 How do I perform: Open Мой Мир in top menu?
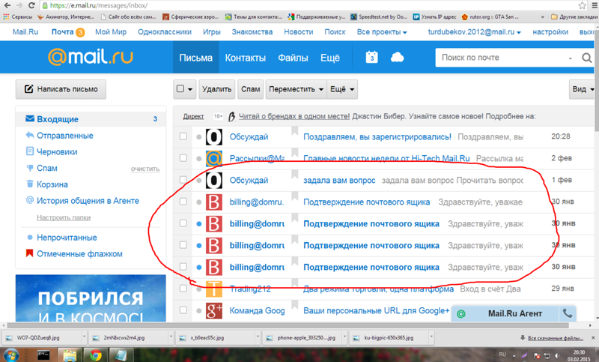111,32
